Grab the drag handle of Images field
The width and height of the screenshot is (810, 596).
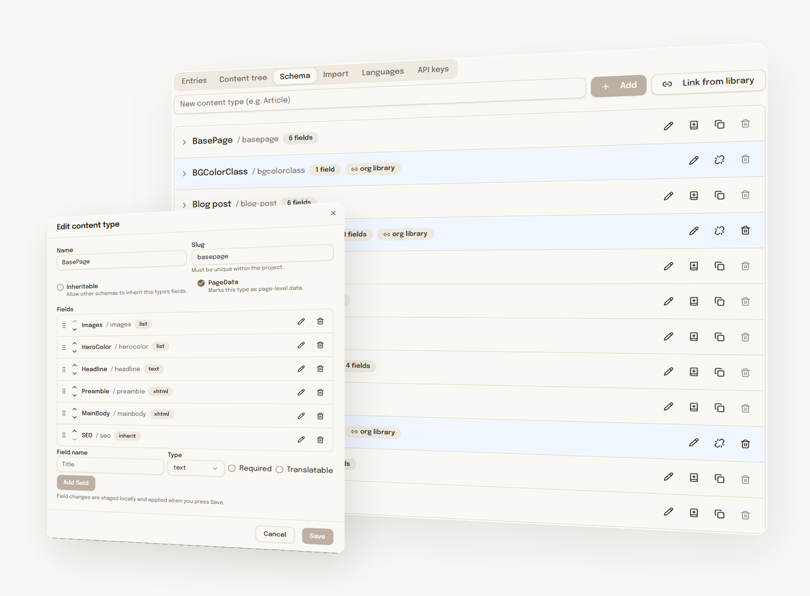coord(64,325)
